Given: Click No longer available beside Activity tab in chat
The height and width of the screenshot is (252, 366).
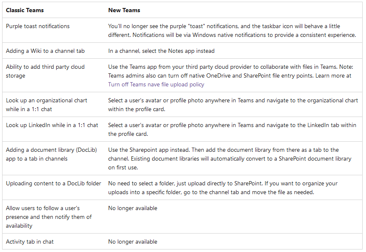Looking at the screenshot, I should (x=133, y=242).
